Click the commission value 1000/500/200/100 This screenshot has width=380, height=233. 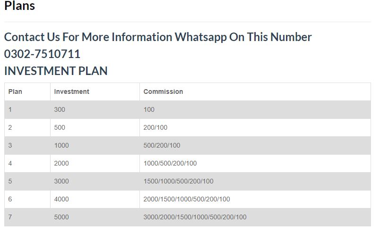click(x=170, y=163)
